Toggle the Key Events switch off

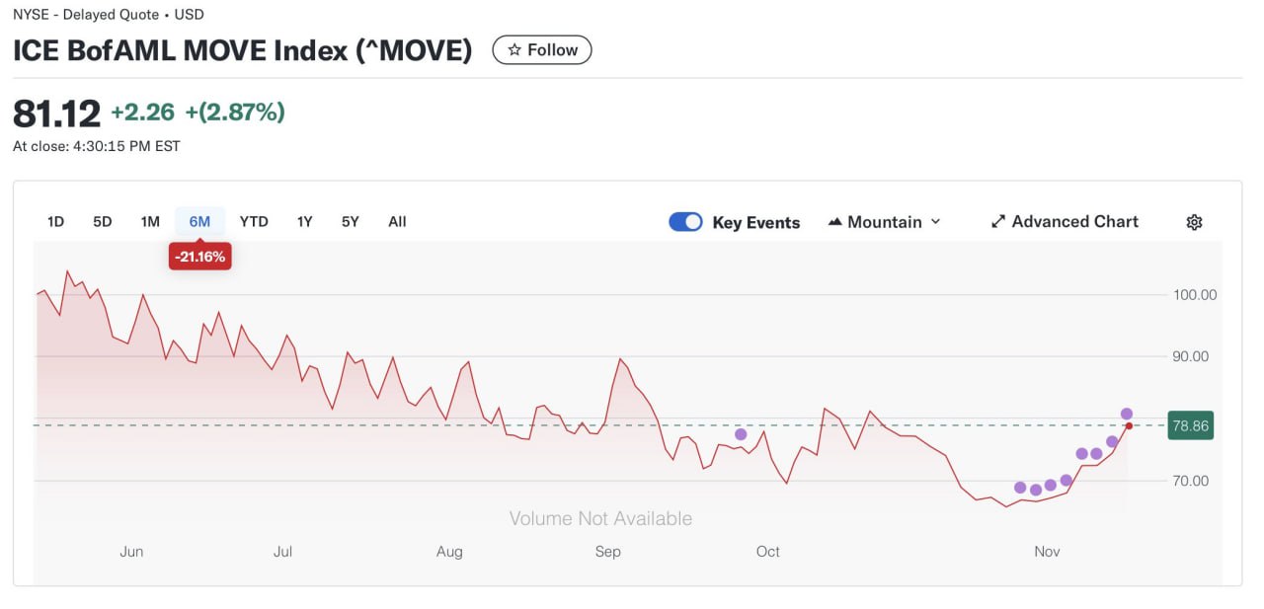(685, 222)
